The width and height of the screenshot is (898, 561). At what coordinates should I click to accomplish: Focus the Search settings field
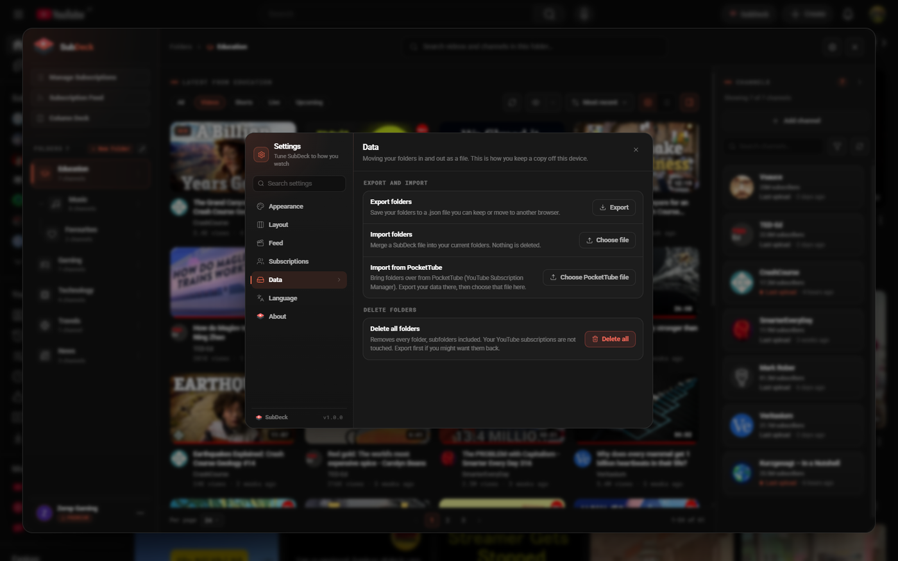point(299,183)
